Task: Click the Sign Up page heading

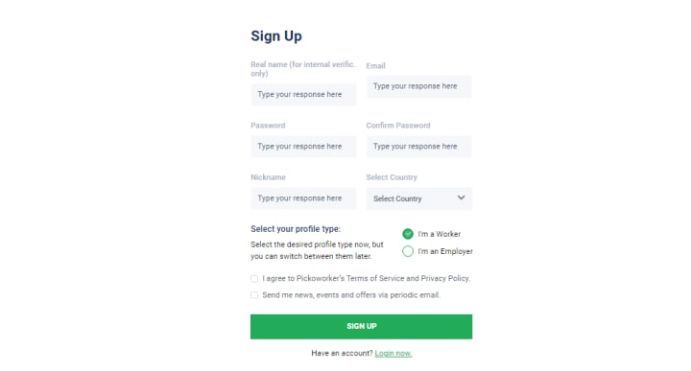Action: click(276, 36)
